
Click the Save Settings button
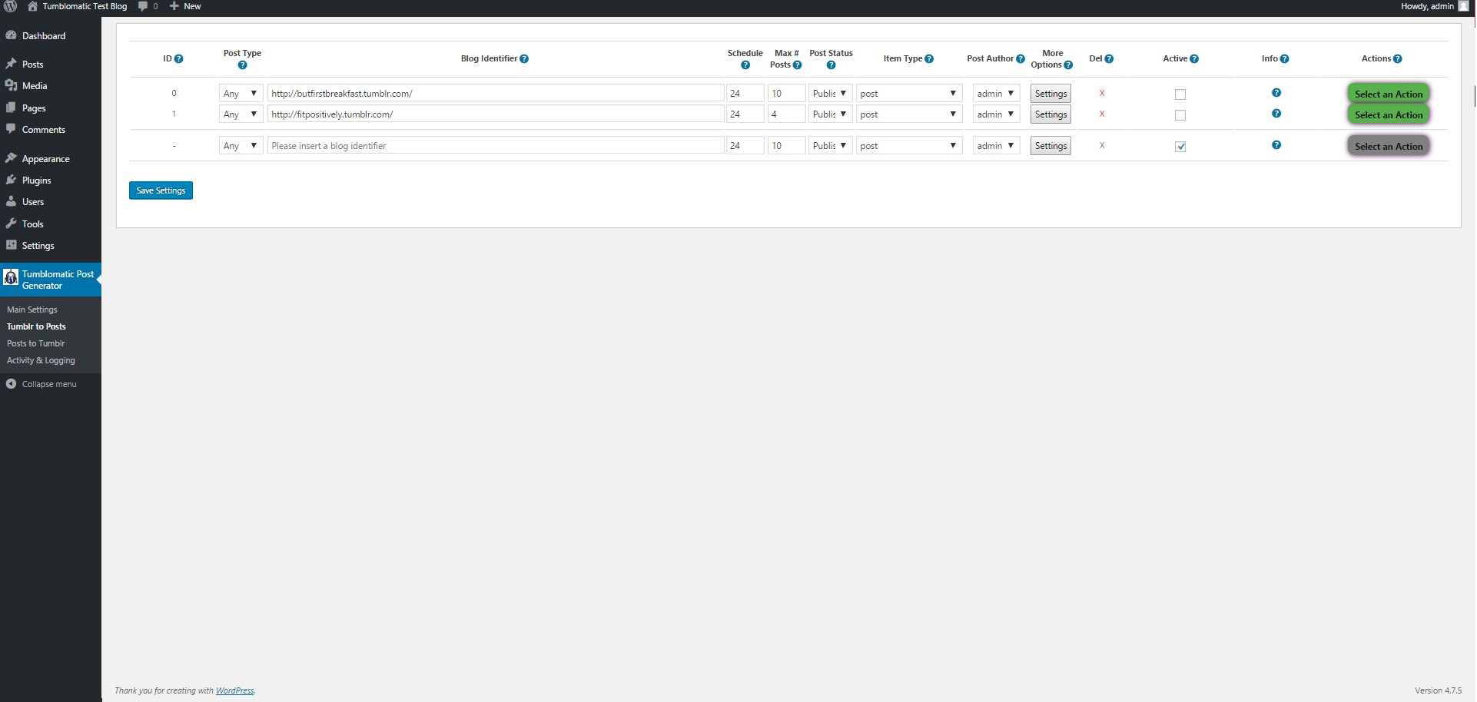[161, 190]
